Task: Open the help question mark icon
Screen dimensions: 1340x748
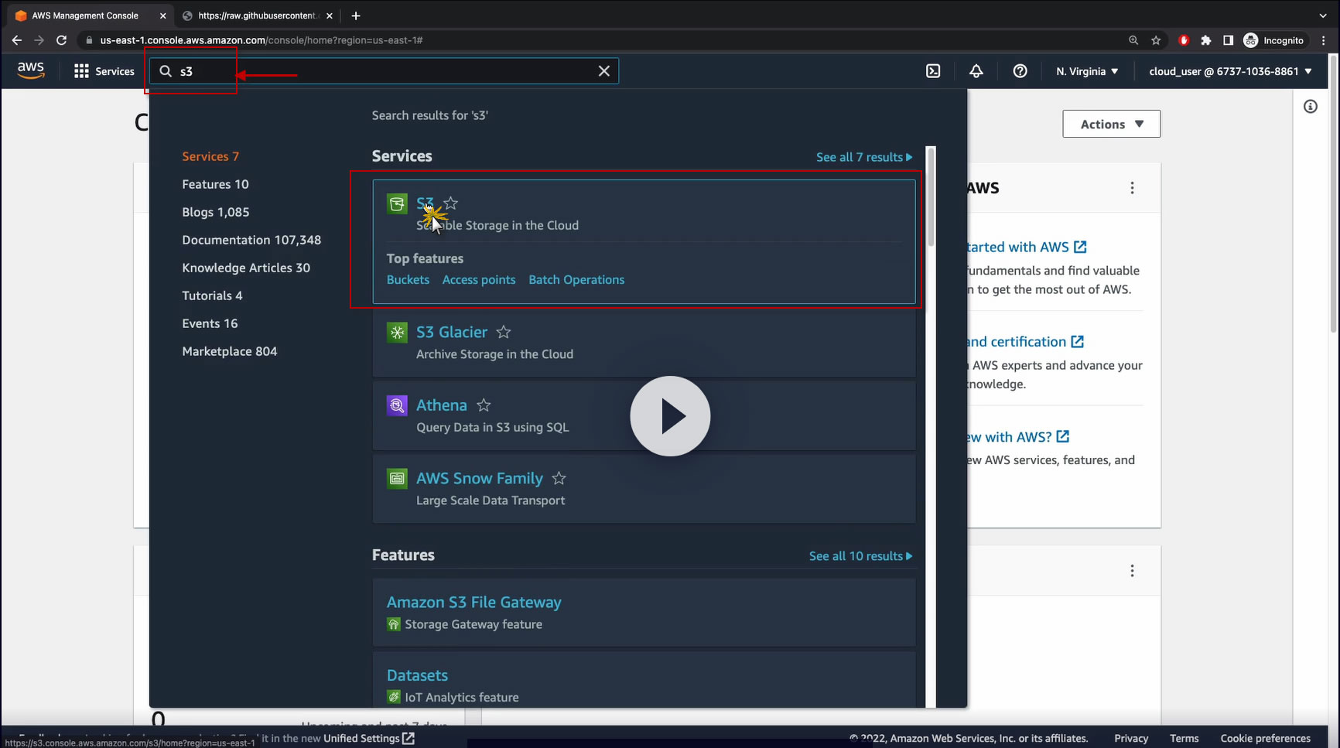Action: (x=1020, y=71)
